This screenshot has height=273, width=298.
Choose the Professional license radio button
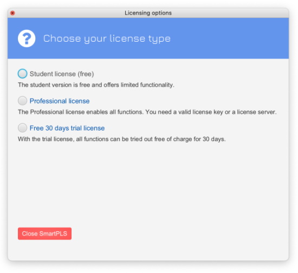pos(22,101)
